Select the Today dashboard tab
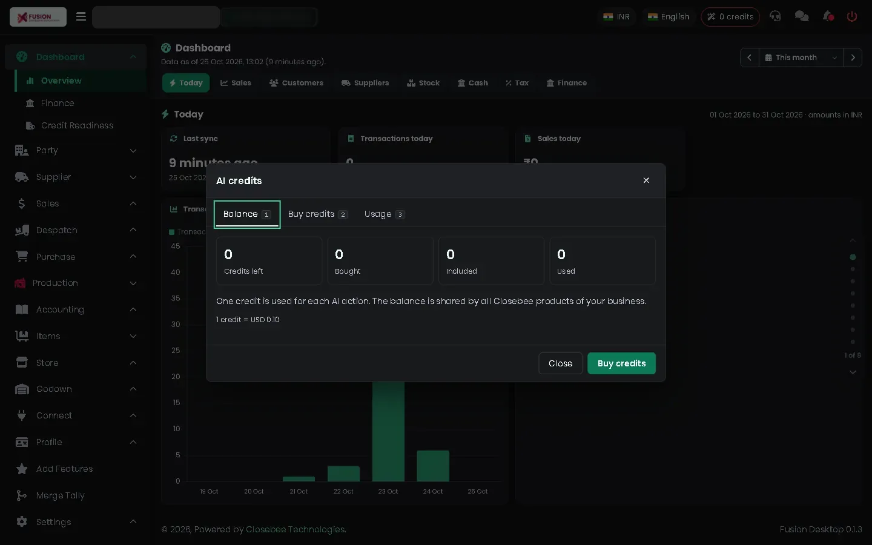872x545 pixels. point(186,83)
